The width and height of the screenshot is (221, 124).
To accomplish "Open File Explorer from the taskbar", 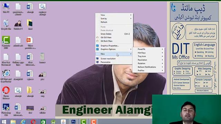I will [13, 122].
